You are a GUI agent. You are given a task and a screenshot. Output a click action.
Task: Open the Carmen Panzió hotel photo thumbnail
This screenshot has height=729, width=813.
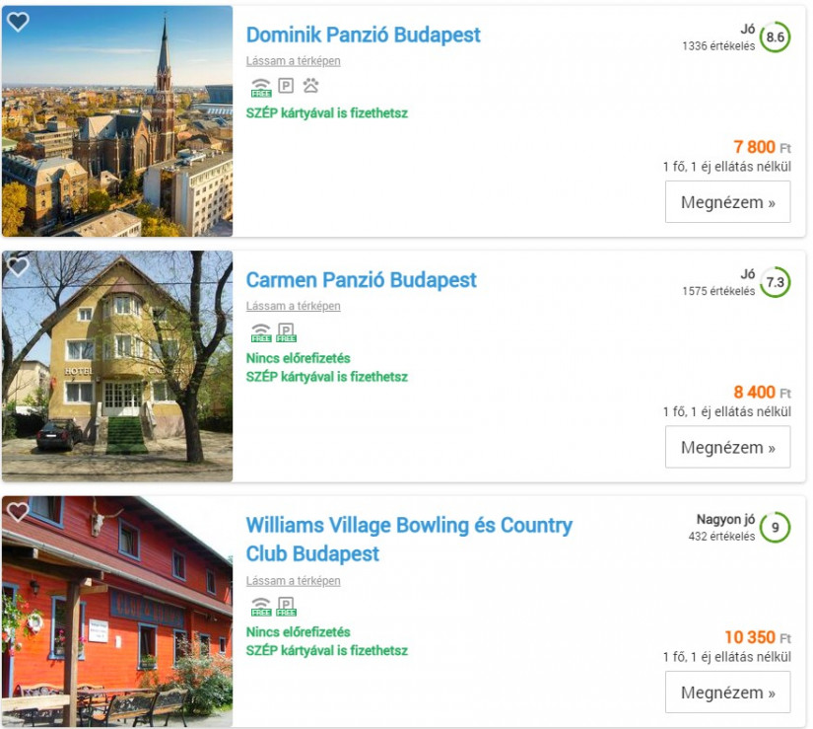coord(117,366)
